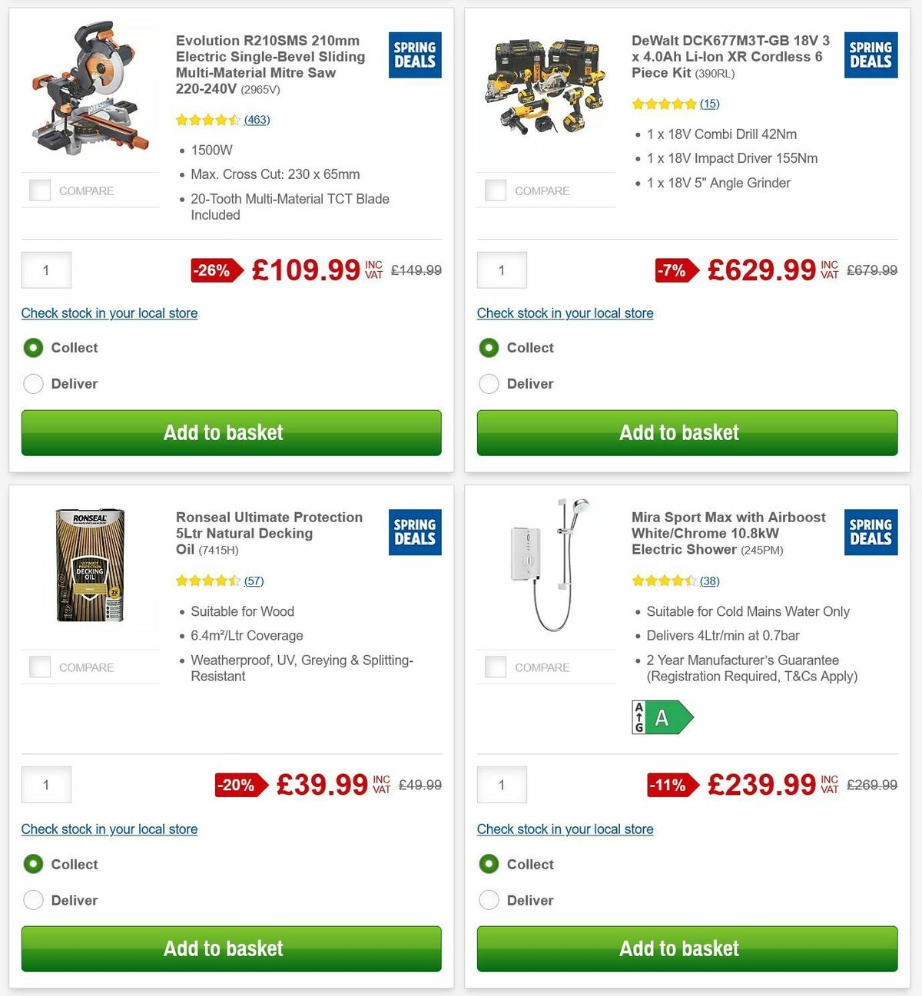This screenshot has height=996, width=922.
Task: Select Deliver for the DeWalt 6 piece kit
Action: pos(489,383)
